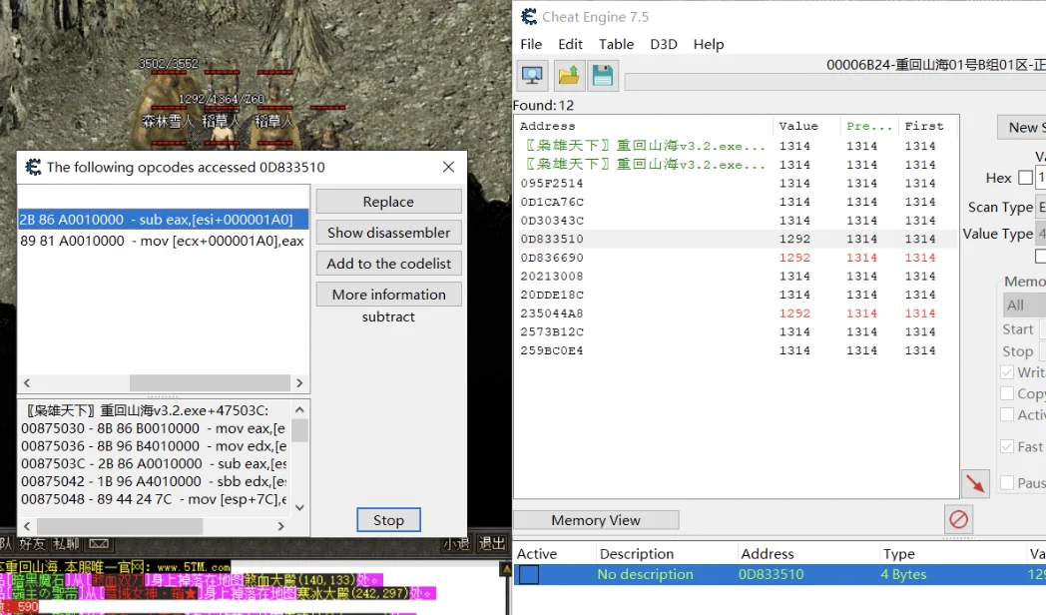The image size is (1046, 615).
Task: Click the Cheat Engine logo in title bar
Action: point(528,17)
